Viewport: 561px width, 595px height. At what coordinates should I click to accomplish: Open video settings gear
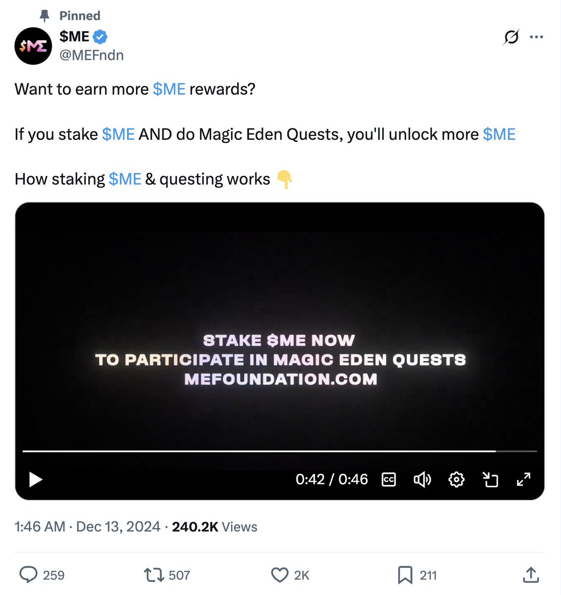456,479
